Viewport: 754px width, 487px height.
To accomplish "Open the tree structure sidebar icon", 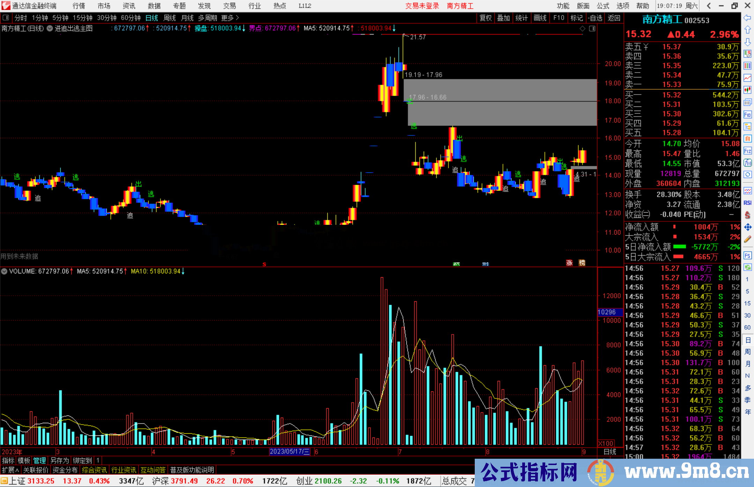I will [x=747, y=126].
